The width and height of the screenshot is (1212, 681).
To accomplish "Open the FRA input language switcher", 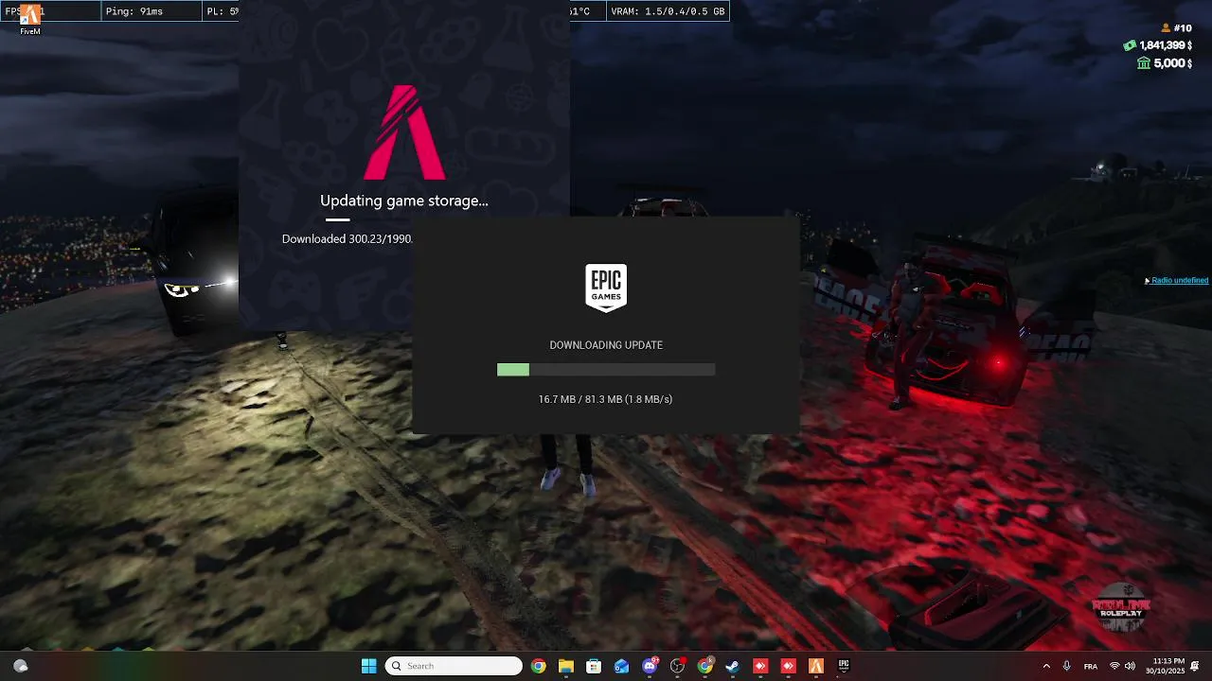I will [x=1091, y=666].
